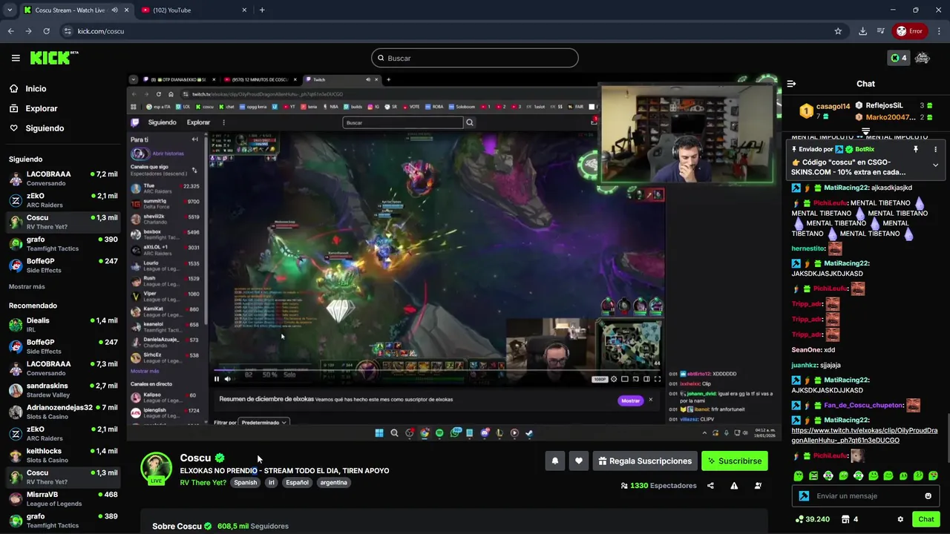Open the Chrome three-dot menu
This screenshot has width=950, height=534.
coord(939,31)
